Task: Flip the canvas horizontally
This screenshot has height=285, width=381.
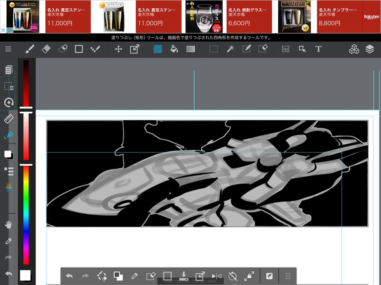Action: 217,276
